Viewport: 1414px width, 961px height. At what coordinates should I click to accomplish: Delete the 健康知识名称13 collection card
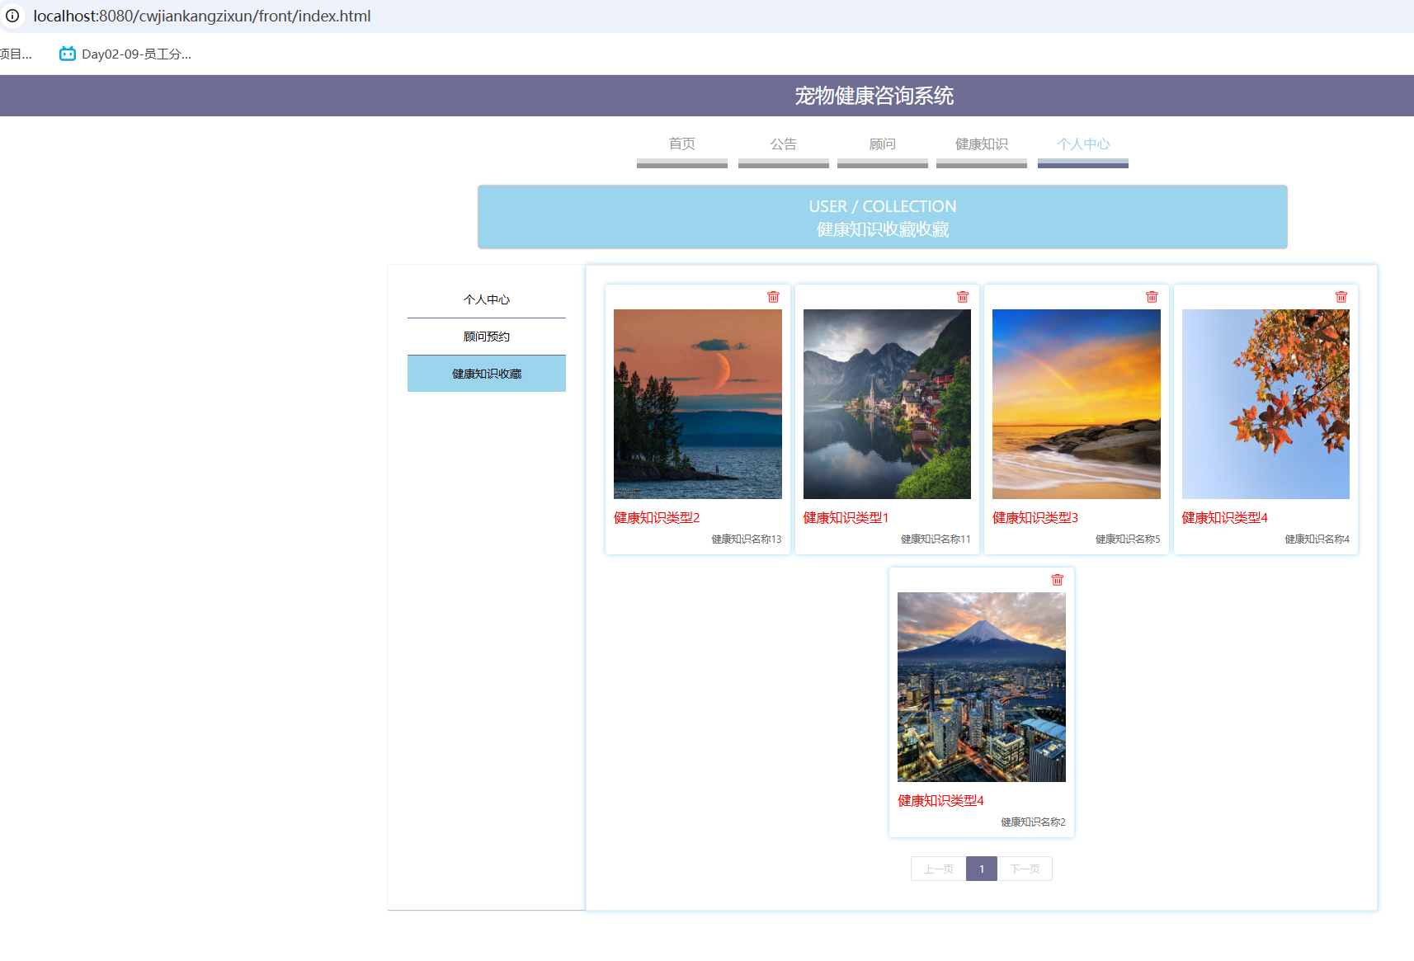pyautogui.click(x=773, y=297)
